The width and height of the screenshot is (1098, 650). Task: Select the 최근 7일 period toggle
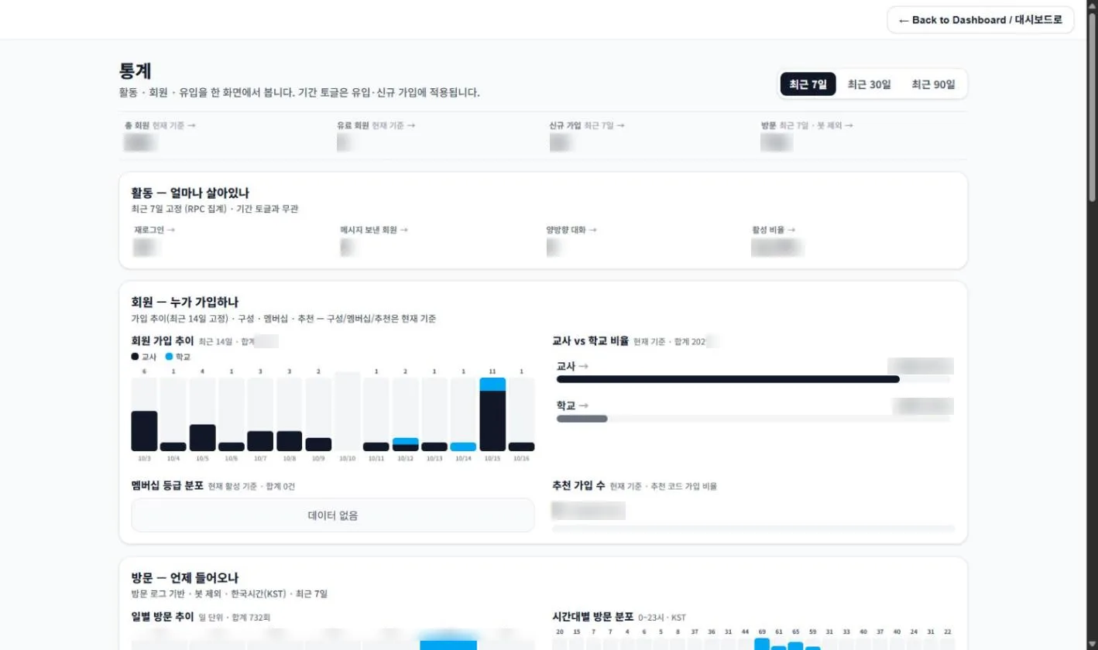(x=808, y=84)
